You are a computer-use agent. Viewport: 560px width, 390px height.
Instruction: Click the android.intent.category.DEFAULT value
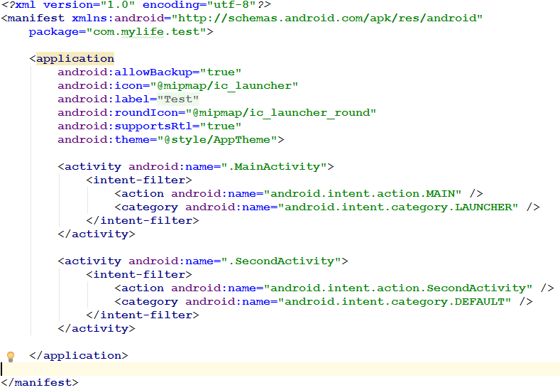pyautogui.click(x=395, y=302)
